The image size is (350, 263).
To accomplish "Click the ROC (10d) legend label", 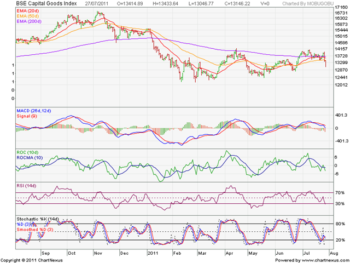I will pyautogui.click(x=27, y=152).
